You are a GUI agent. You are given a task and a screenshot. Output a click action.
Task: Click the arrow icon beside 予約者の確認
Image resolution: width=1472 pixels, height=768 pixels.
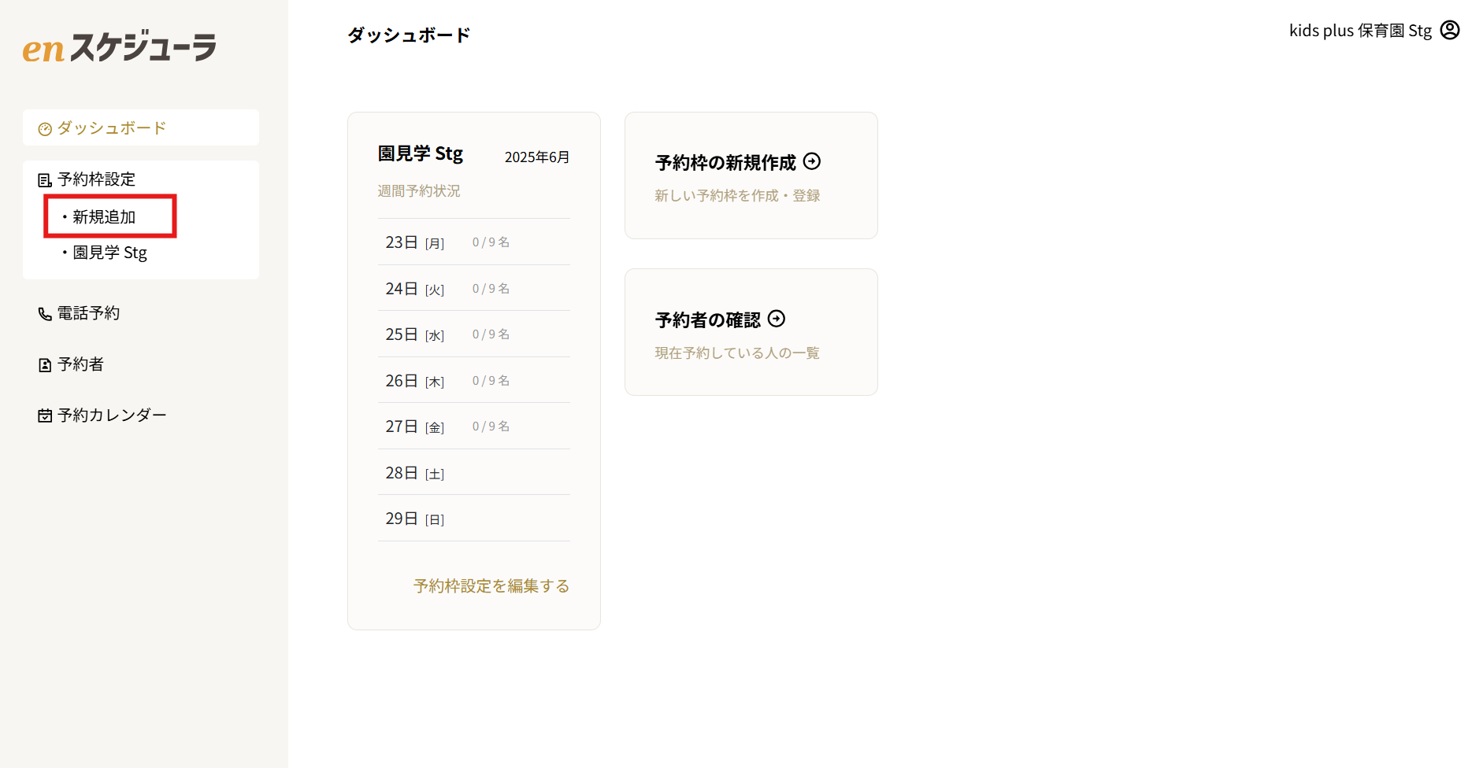coord(777,319)
